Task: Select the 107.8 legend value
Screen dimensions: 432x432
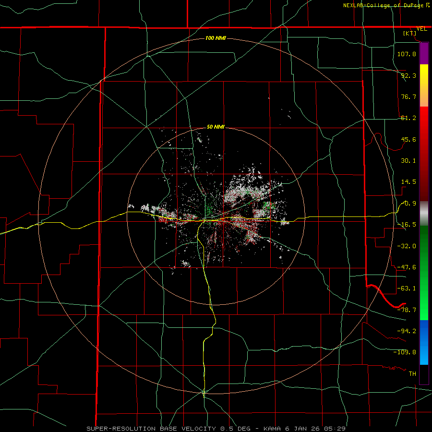Action: [x=407, y=54]
